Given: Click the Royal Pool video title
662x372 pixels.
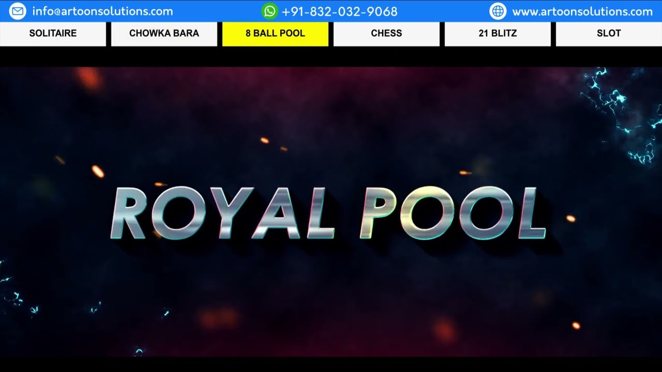Looking at the screenshot, I should [x=328, y=213].
